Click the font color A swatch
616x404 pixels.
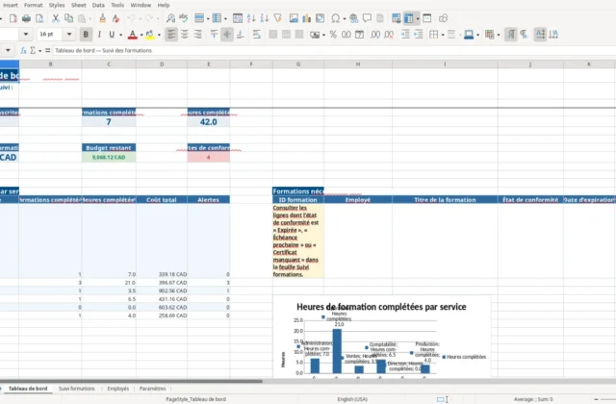click(x=133, y=35)
